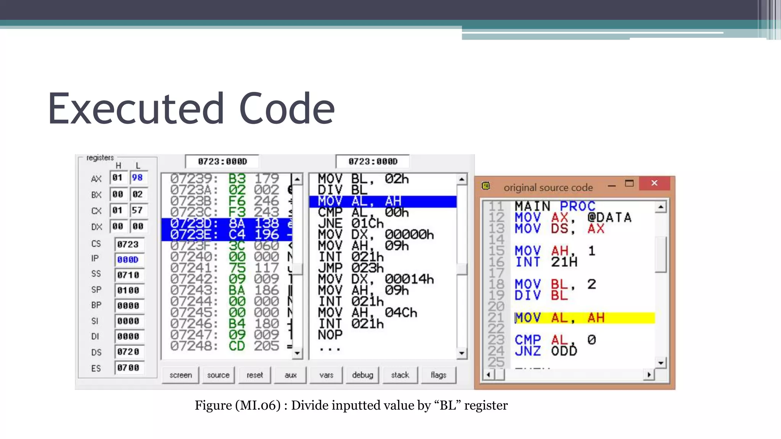Click source line 18 MOV BL, 2
The height and width of the screenshot is (439, 781).
click(x=555, y=284)
